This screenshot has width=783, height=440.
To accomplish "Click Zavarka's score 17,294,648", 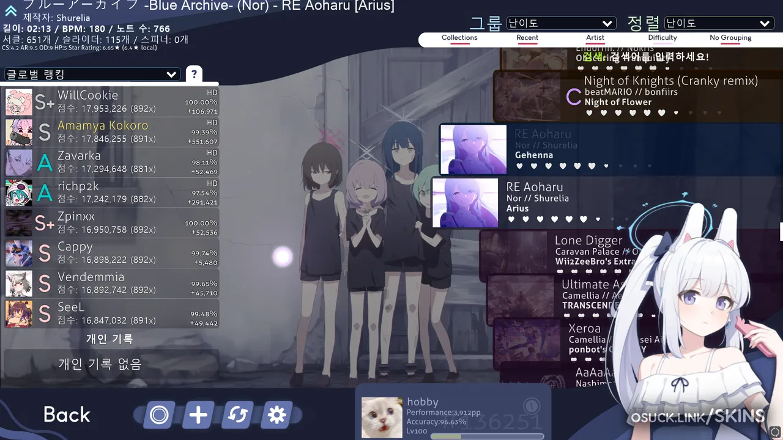I will click(106, 169).
